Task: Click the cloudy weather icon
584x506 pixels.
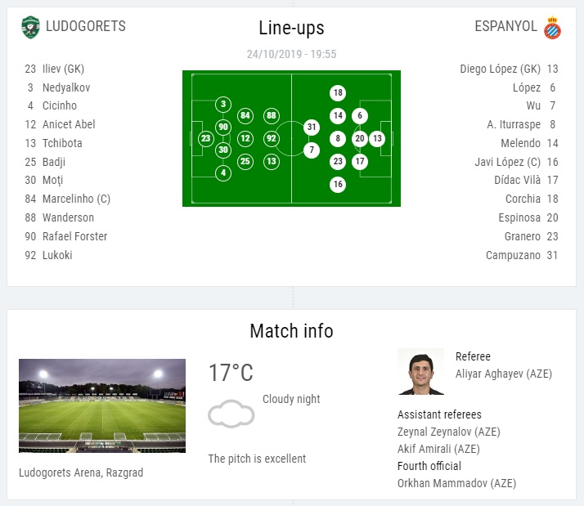Action: point(231,414)
